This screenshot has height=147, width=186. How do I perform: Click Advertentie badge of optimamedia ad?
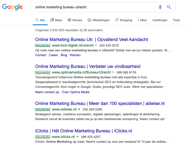coord(43,72)
